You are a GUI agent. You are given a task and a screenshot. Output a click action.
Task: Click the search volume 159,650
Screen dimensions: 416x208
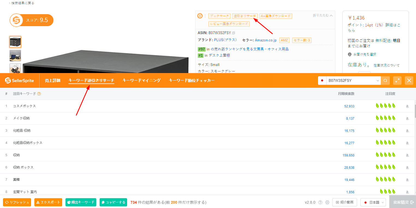coord(348,155)
